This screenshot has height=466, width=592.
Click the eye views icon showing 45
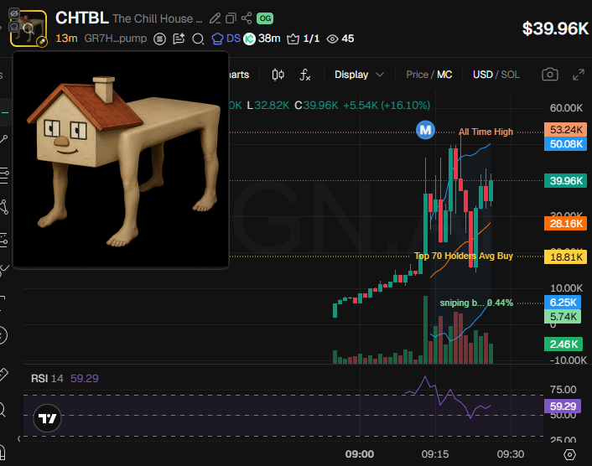332,39
